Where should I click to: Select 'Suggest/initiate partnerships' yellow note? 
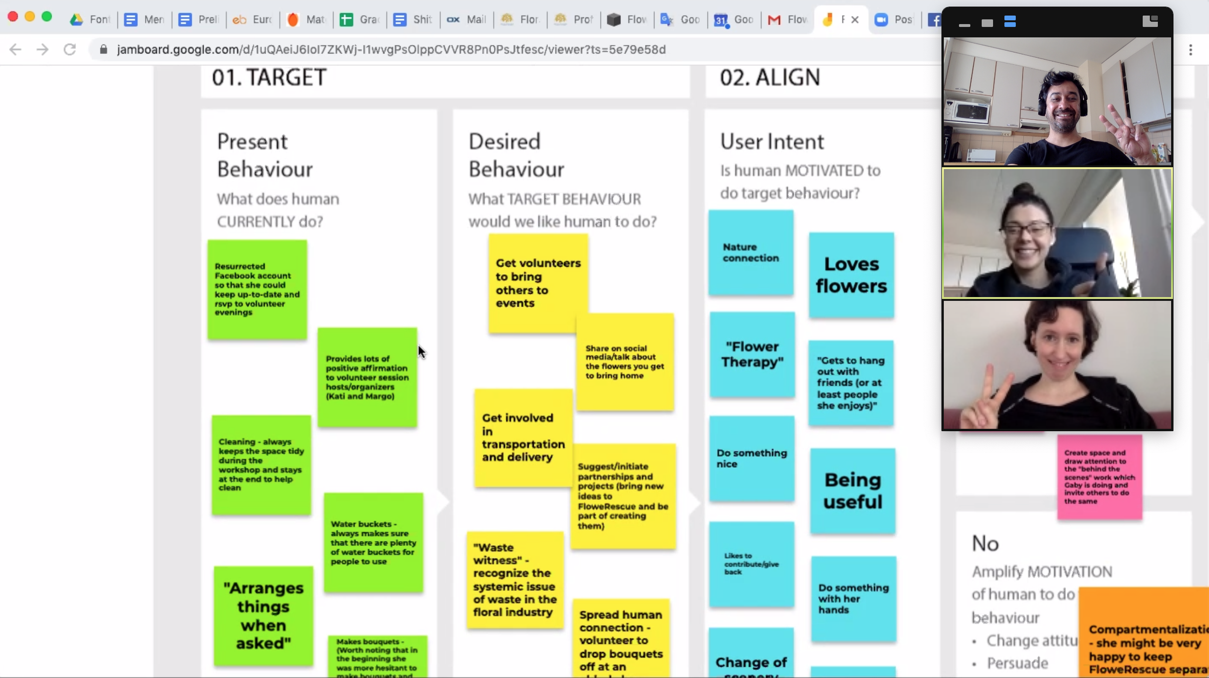click(x=623, y=497)
